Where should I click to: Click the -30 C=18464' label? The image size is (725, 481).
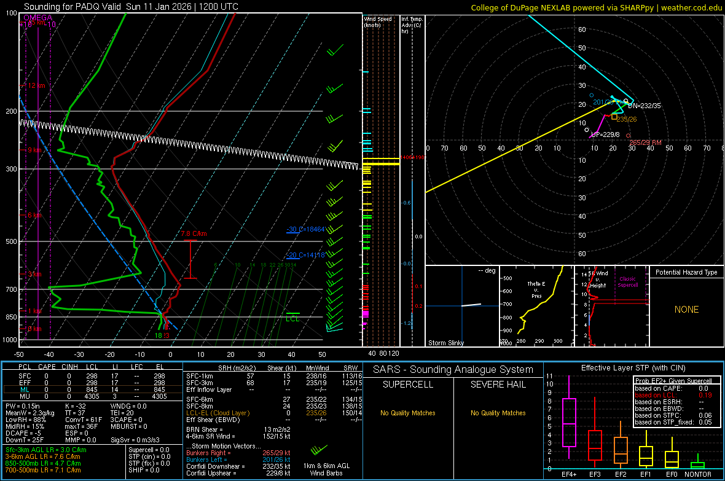tap(305, 229)
